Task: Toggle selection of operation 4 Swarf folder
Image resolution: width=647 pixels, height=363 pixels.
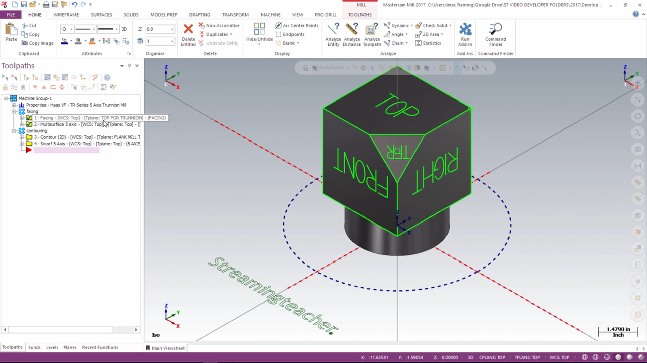Action: (x=29, y=144)
